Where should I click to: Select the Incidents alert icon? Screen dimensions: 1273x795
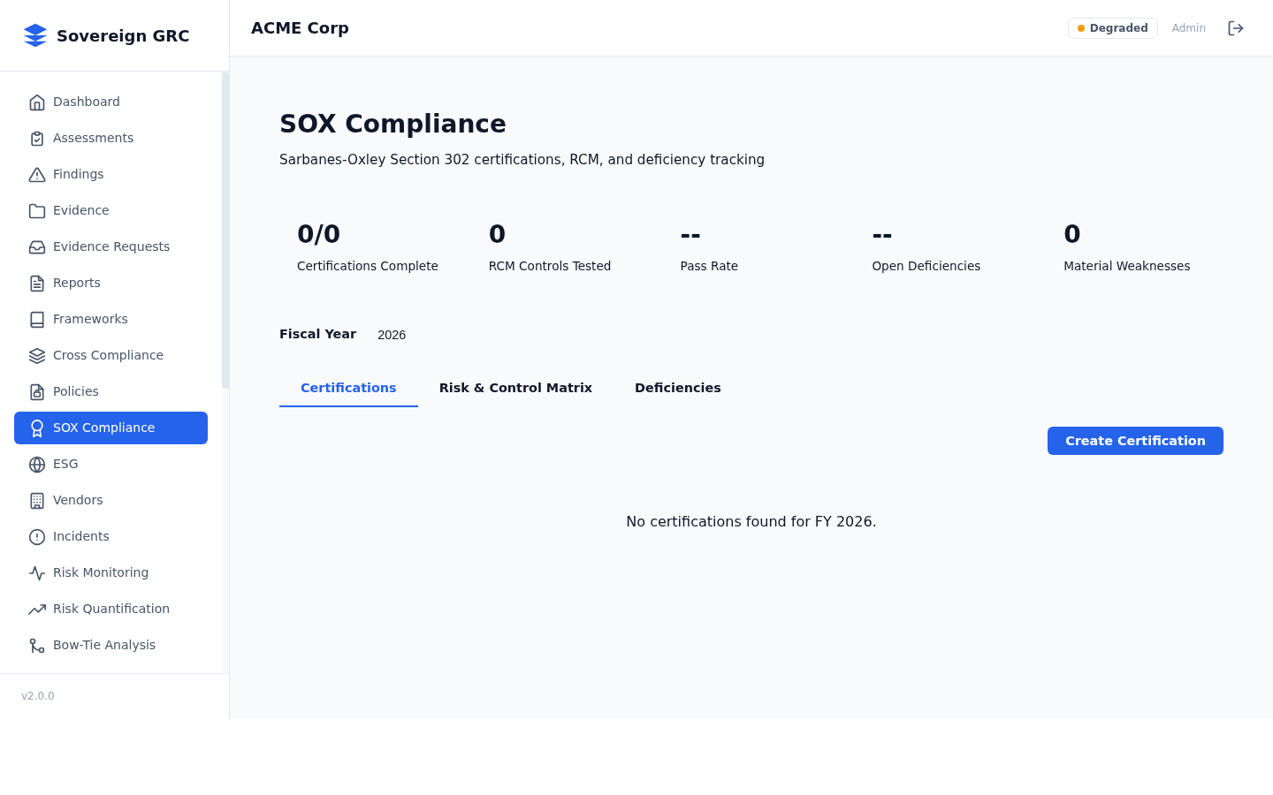coord(37,536)
